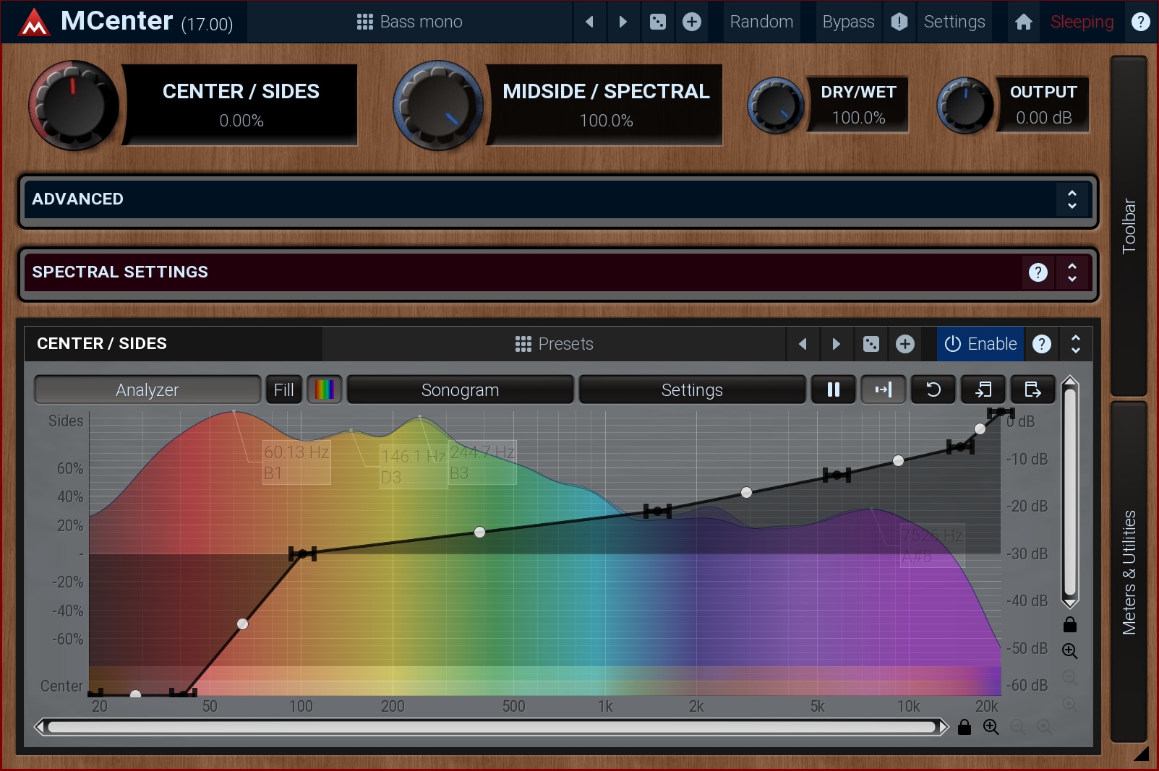Expand the Advanced section
The height and width of the screenshot is (771, 1159).
[1072, 199]
